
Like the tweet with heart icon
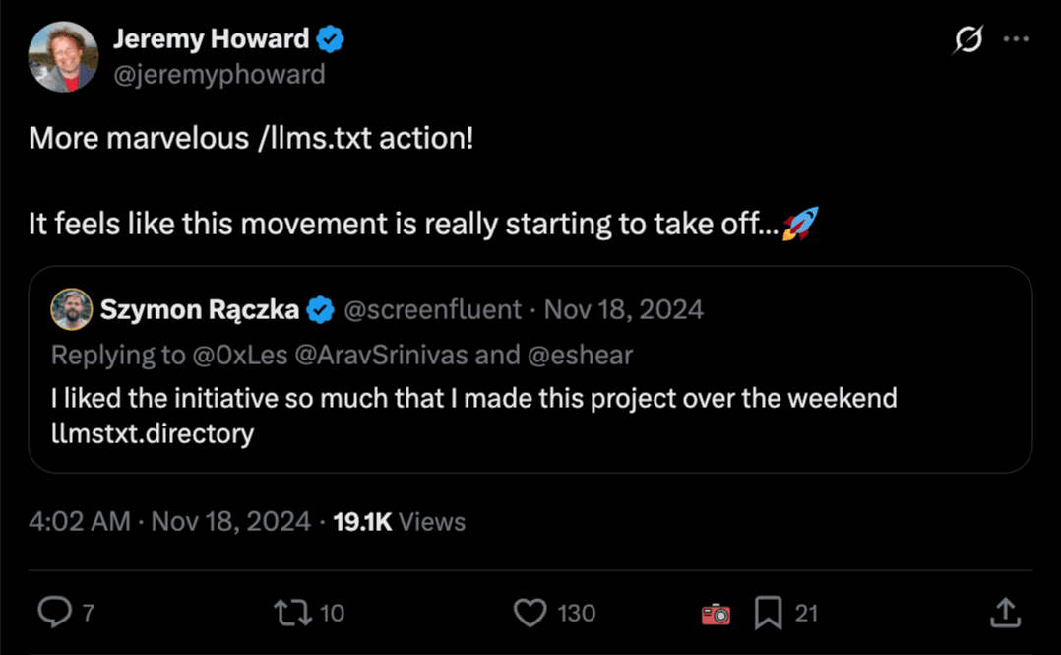coord(530,613)
